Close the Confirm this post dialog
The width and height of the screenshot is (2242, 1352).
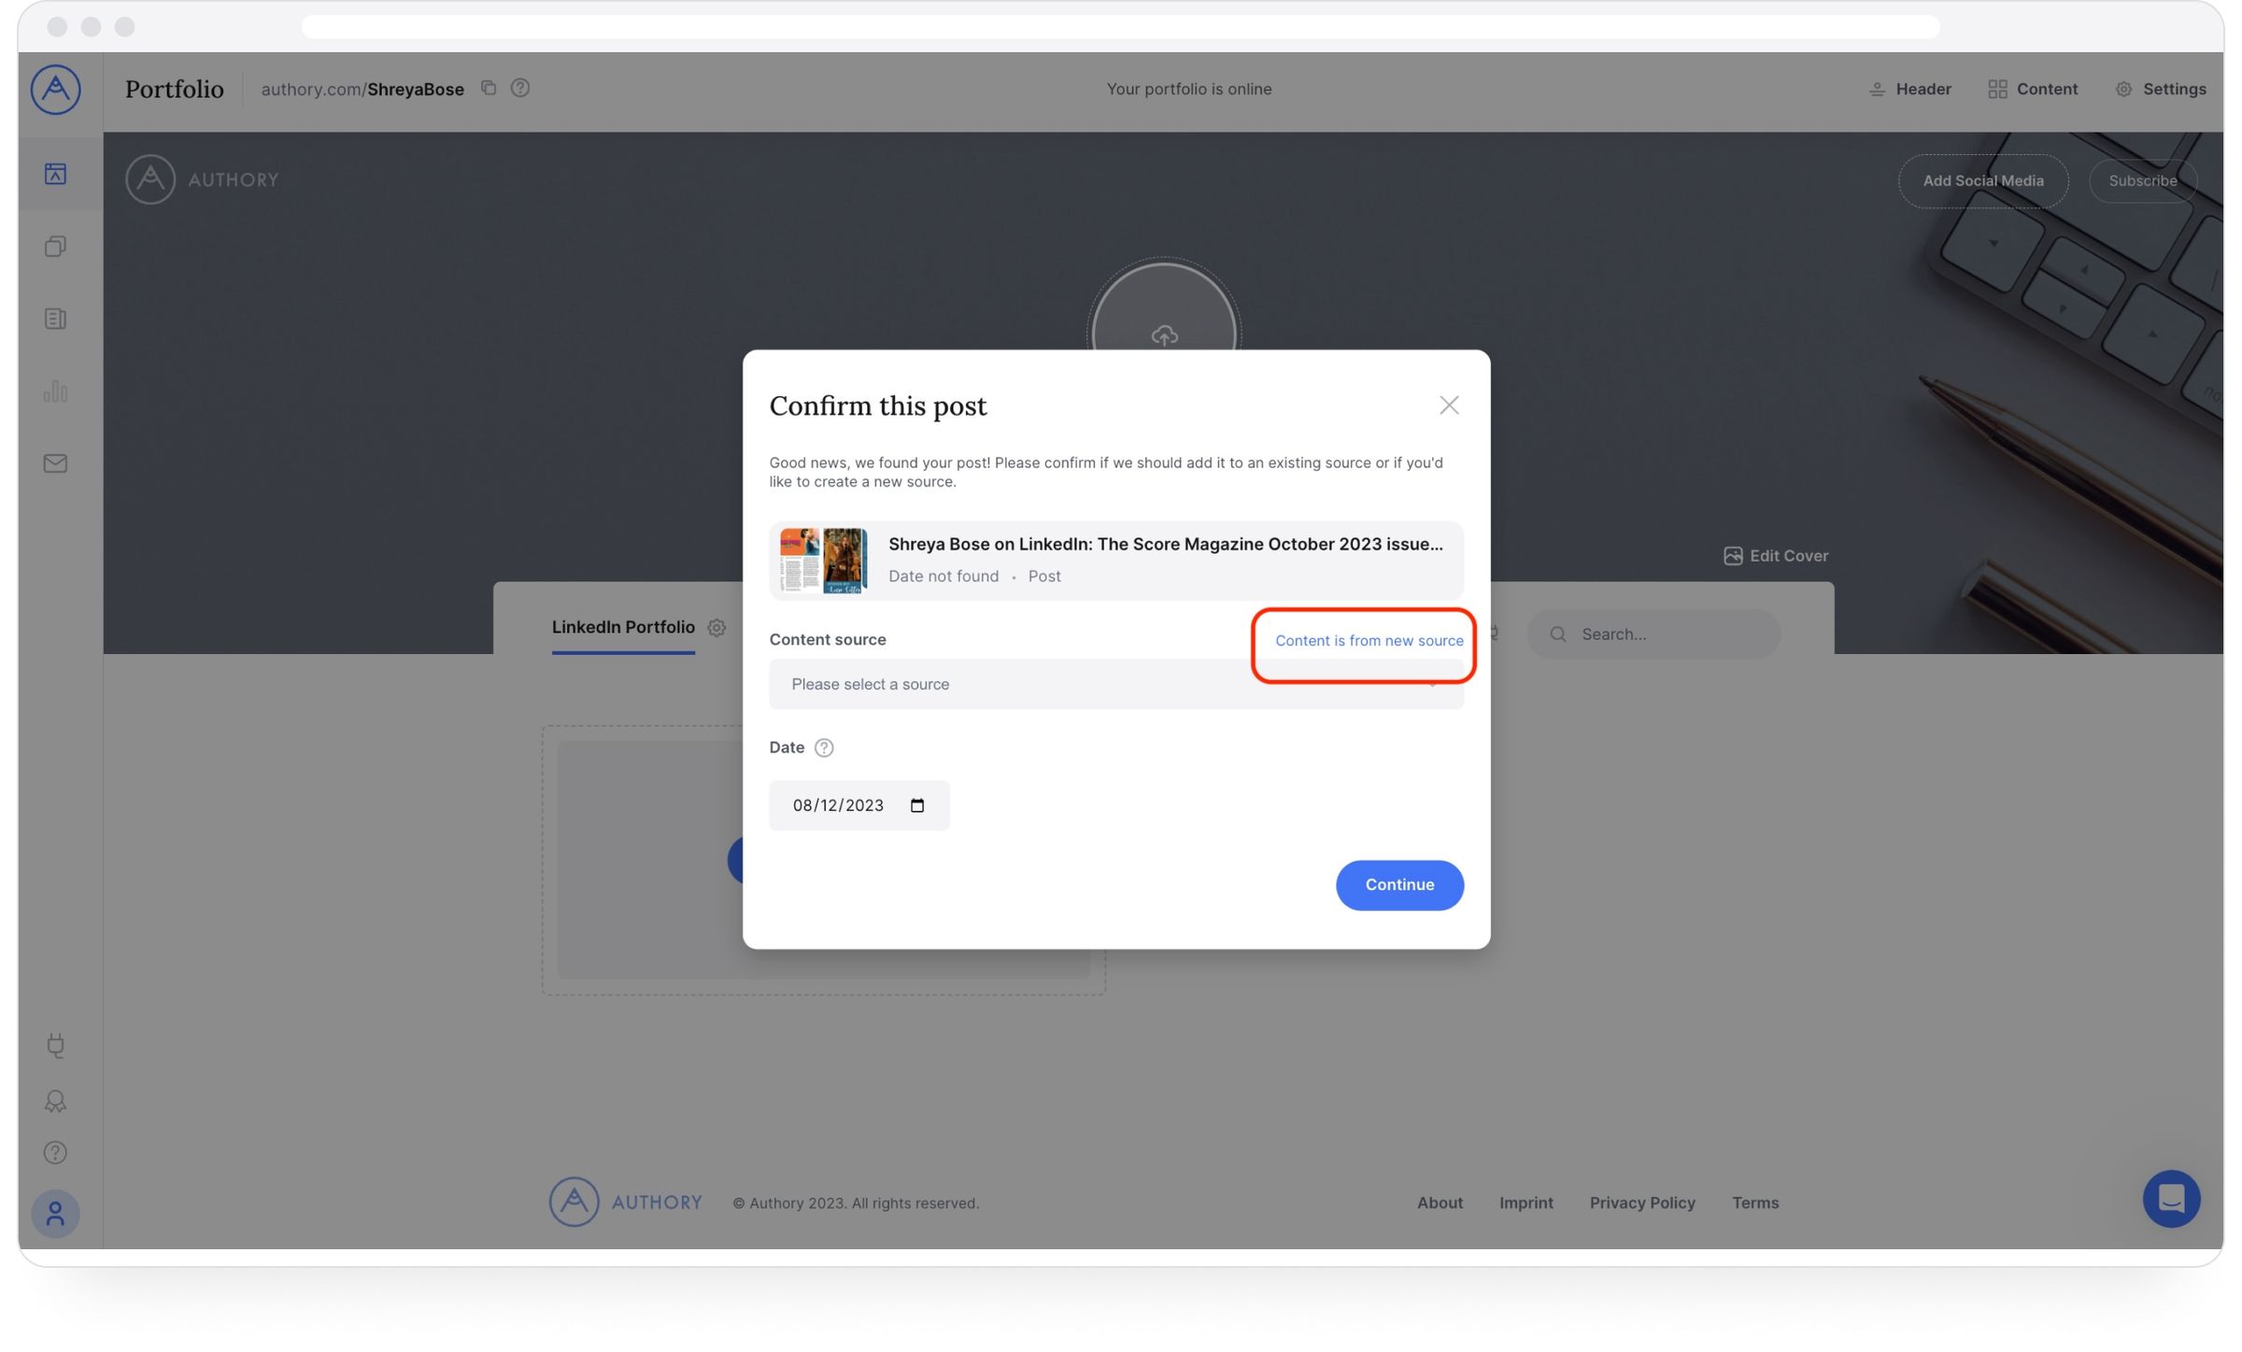point(1449,405)
